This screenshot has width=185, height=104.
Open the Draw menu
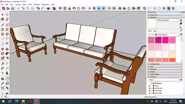click(24, 4)
